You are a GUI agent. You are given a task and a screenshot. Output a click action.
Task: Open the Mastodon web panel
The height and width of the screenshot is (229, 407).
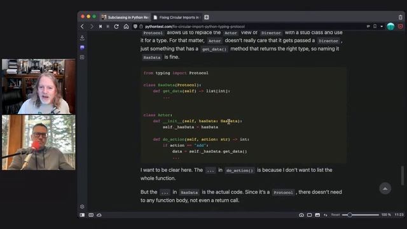[x=82, y=48]
